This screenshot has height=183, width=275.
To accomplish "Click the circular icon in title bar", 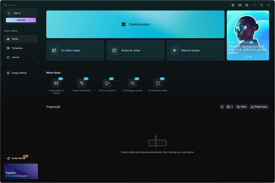I will pyautogui.click(x=233, y=5).
